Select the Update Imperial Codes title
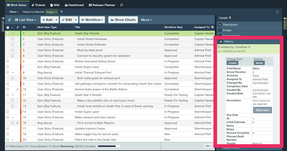Screen dimensions: 287x151 pyautogui.click(x=90, y=128)
